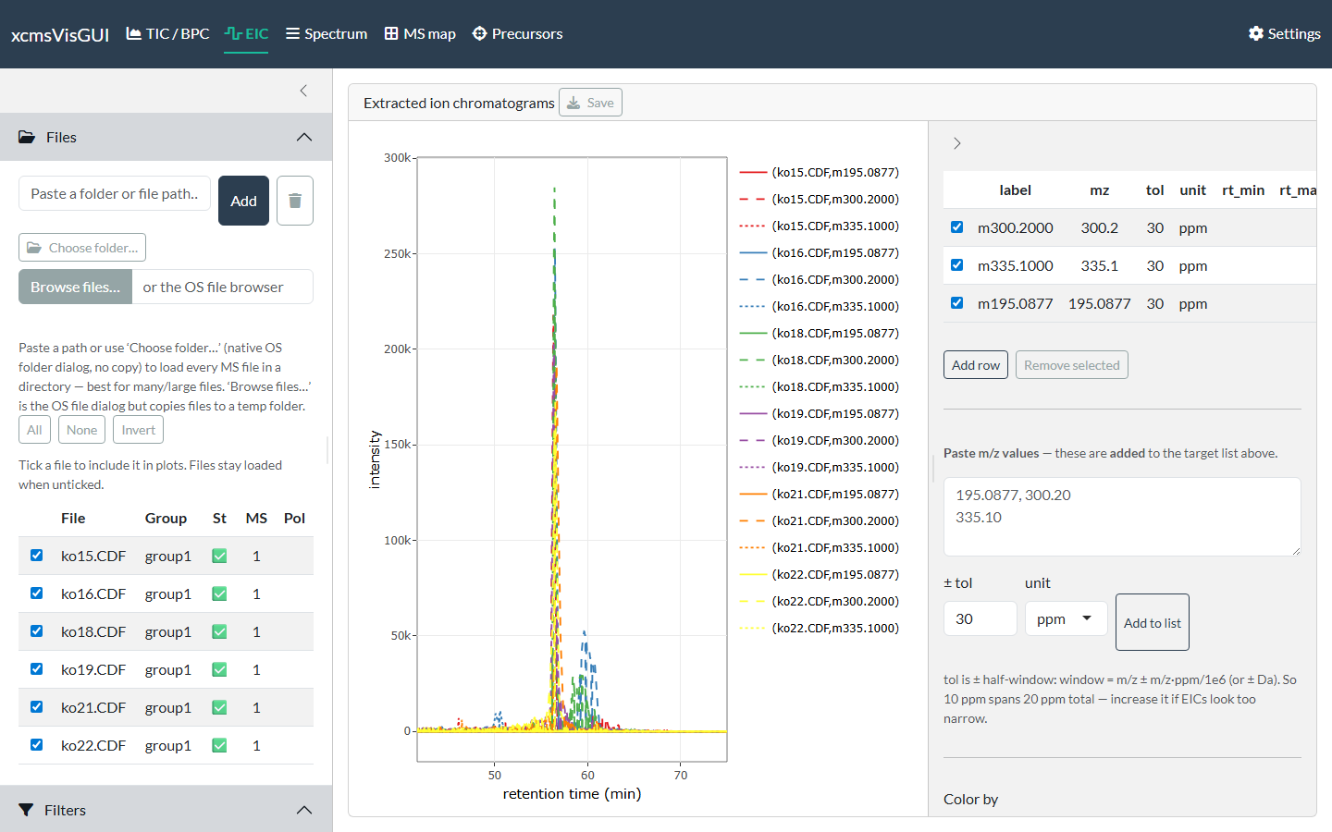Open the Spectrum tab

[x=326, y=33]
